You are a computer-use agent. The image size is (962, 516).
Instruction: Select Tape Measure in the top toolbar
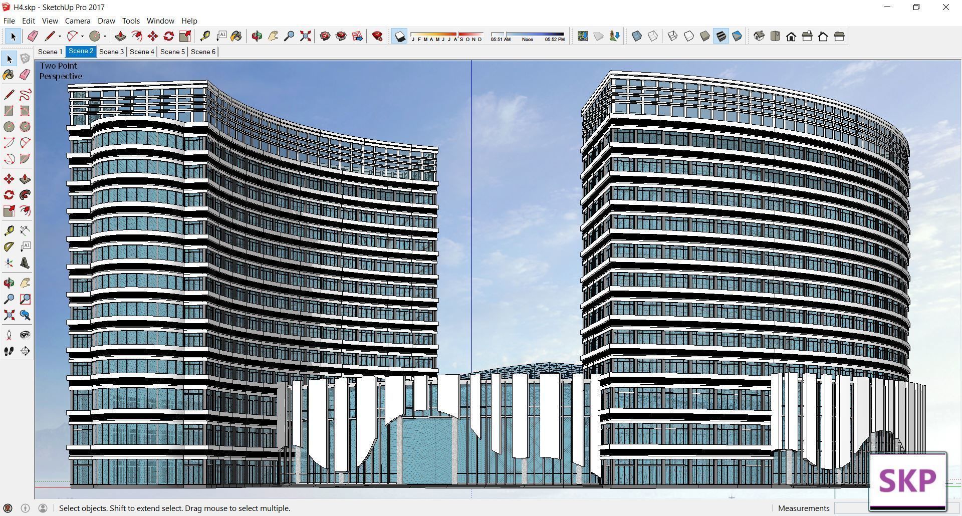tap(204, 36)
